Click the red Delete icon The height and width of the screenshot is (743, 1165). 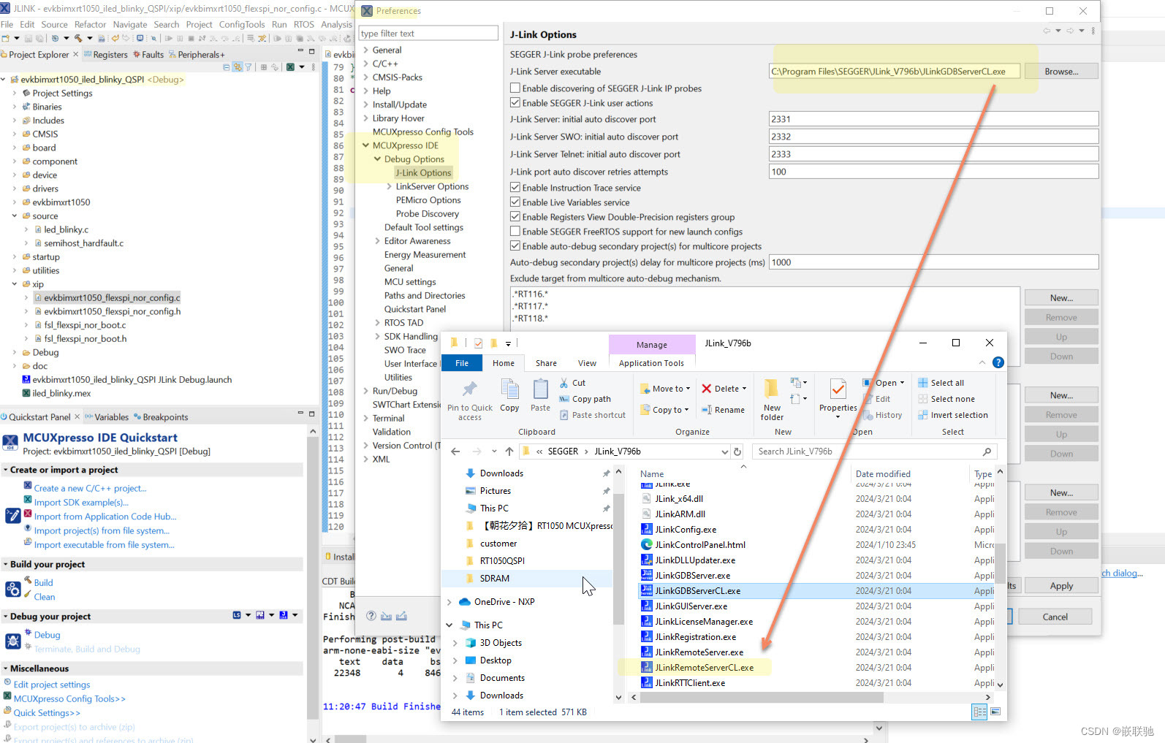pyautogui.click(x=707, y=389)
